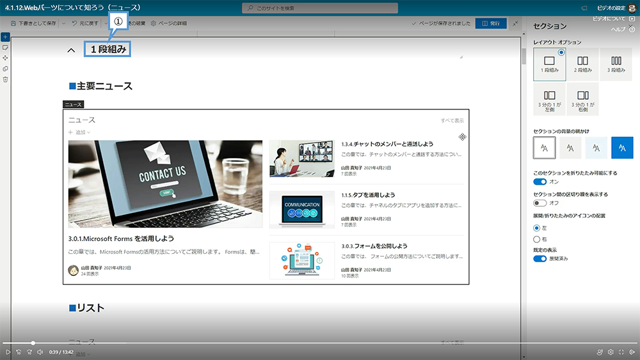
Task: Click the help question mark icon
Action: [x=632, y=29]
